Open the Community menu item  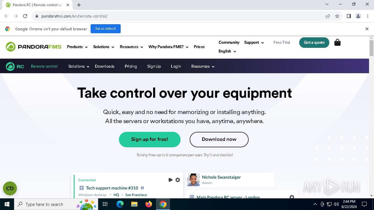pyautogui.click(x=229, y=42)
